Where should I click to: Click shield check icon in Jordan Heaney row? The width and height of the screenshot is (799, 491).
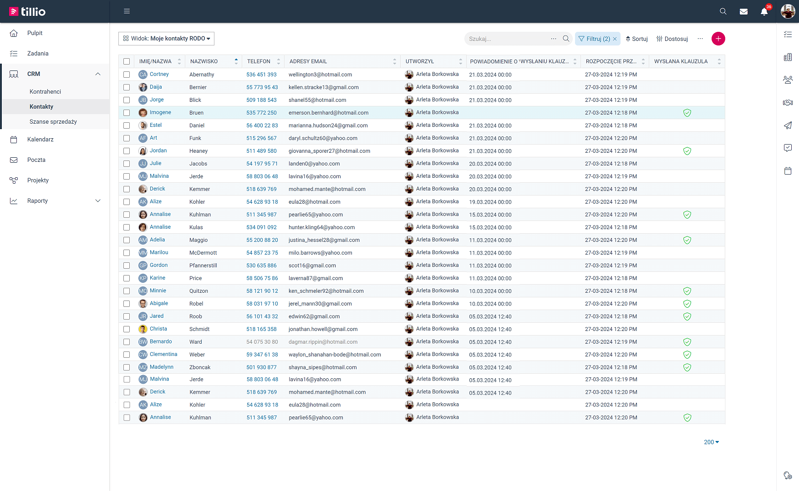point(687,151)
